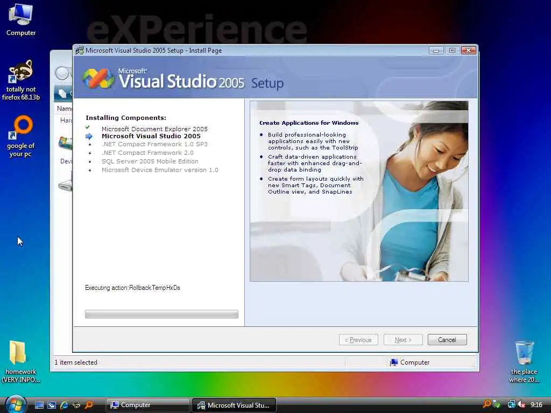Select the Microsoft Visual Stu... taskbar button
The width and height of the screenshot is (551, 413).
tap(234, 405)
